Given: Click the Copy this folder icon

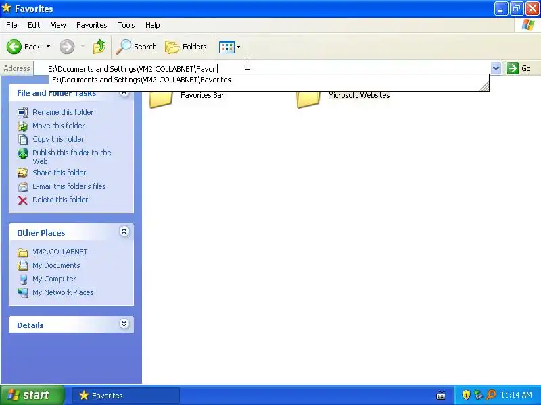Looking at the screenshot, I should pos(23,140).
